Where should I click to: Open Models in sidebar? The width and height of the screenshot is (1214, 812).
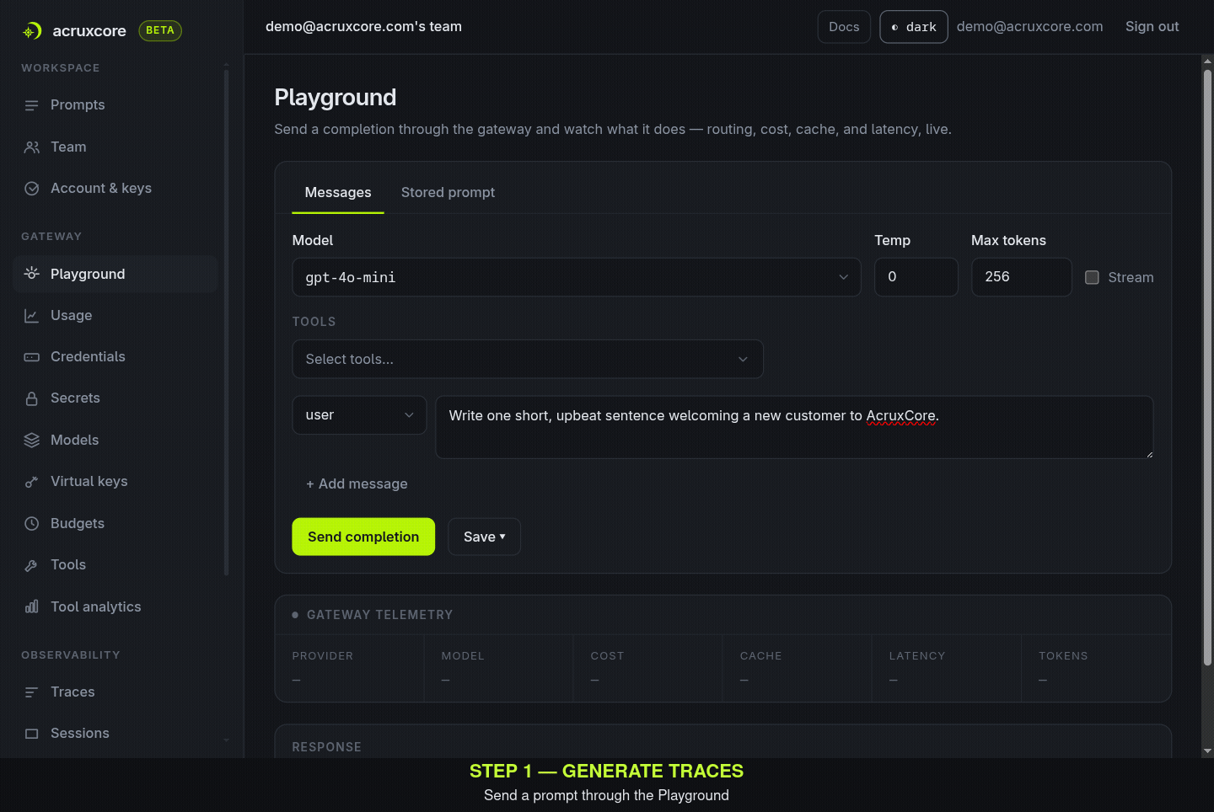(115, 440)
